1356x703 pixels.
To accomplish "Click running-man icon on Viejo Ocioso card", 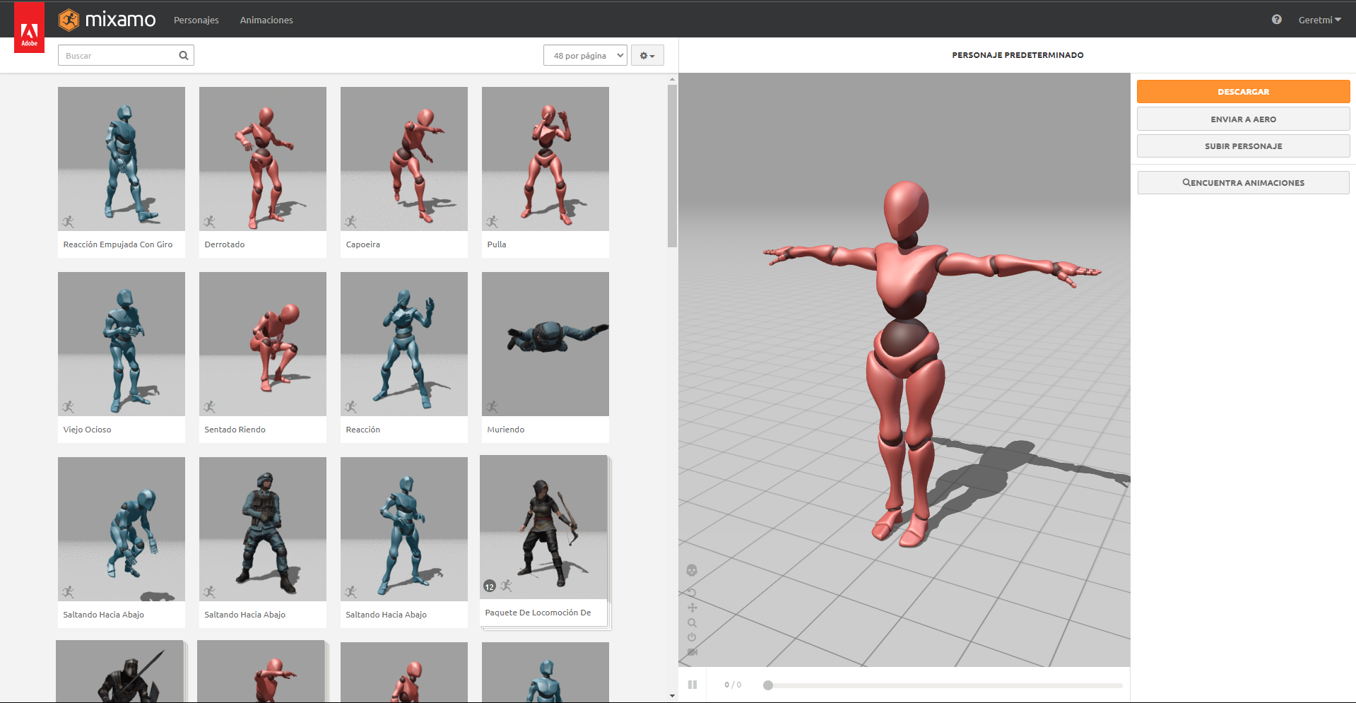I will [69, 407].
